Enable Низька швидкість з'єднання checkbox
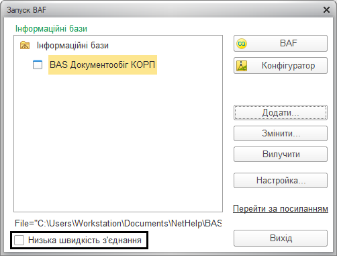Screen dimensions: 337x256 [x=19, y=241]
